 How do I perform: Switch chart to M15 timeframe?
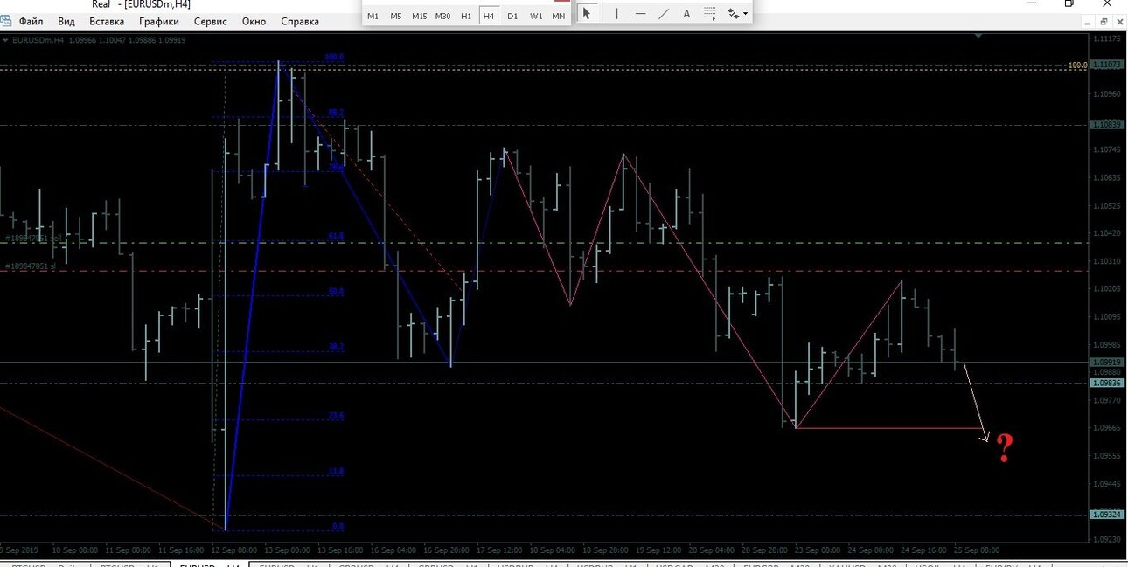(x=420, y=16)
